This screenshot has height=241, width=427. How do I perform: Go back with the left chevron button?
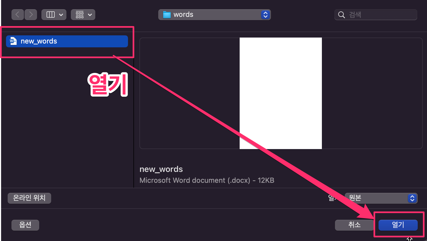(x=18, y=14)
